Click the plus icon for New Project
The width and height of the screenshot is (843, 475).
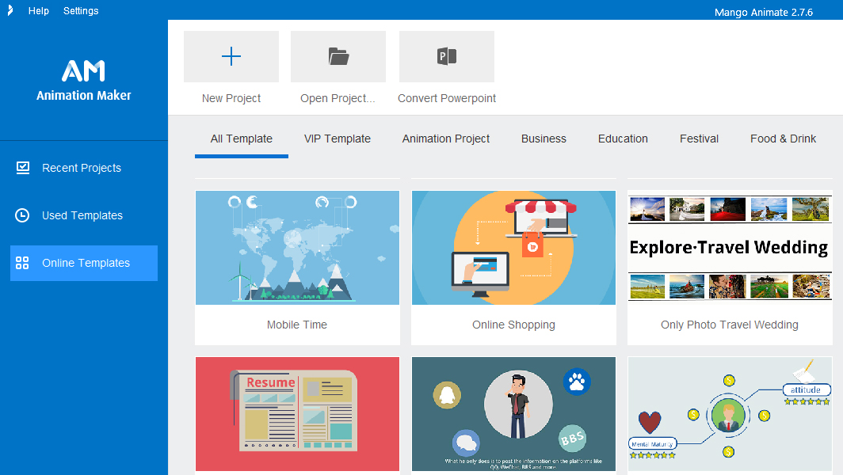tap(231, 57)
